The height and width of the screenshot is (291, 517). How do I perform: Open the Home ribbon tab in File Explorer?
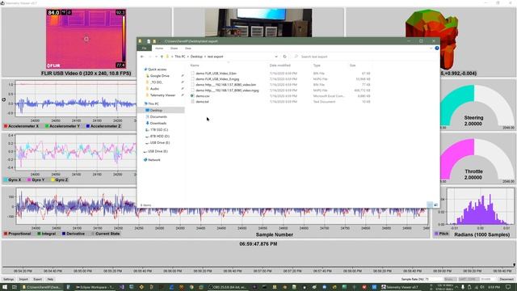tap(159, 48)
